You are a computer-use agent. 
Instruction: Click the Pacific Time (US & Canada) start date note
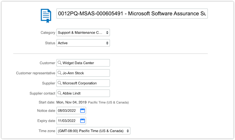pos(108,102)
